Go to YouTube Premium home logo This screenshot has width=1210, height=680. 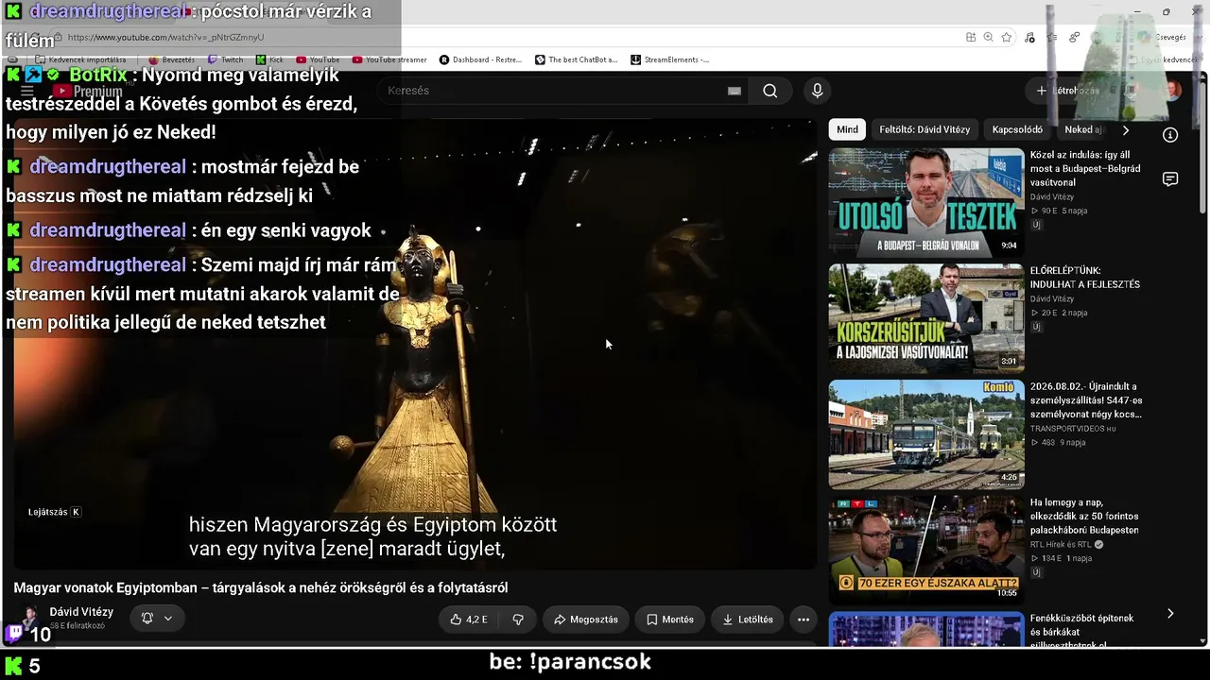[x=87, y=92]
